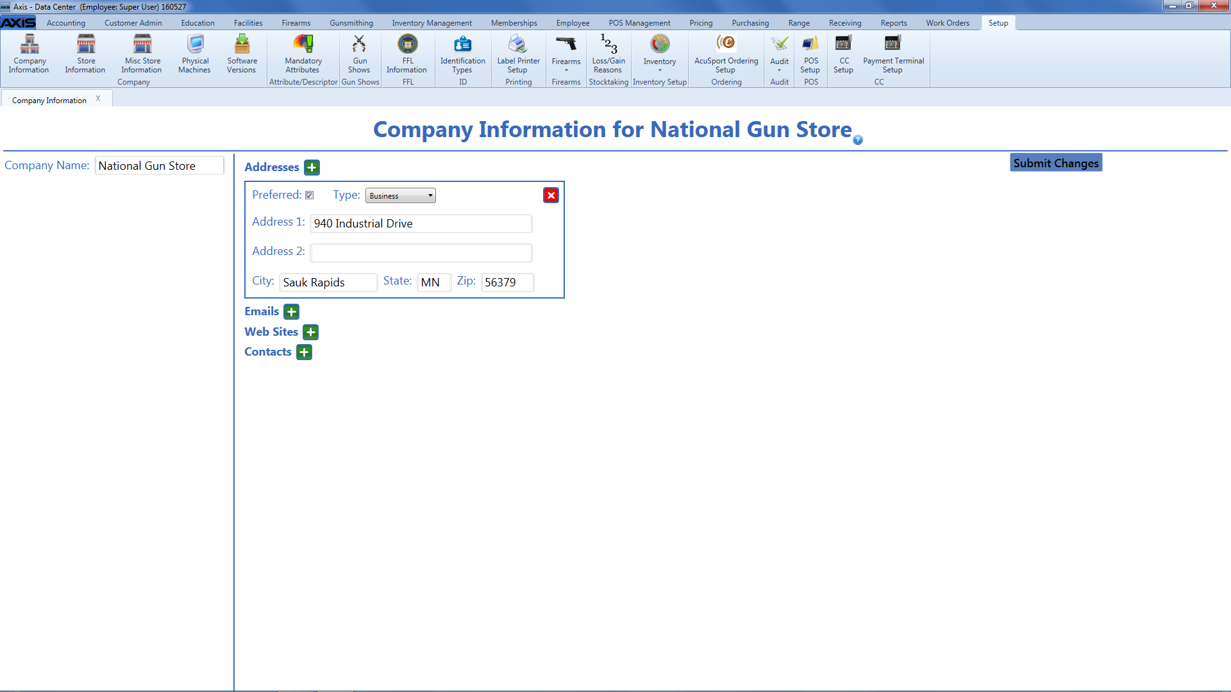Open Store Information icon

pyautogui.click(x=85, y=54)
